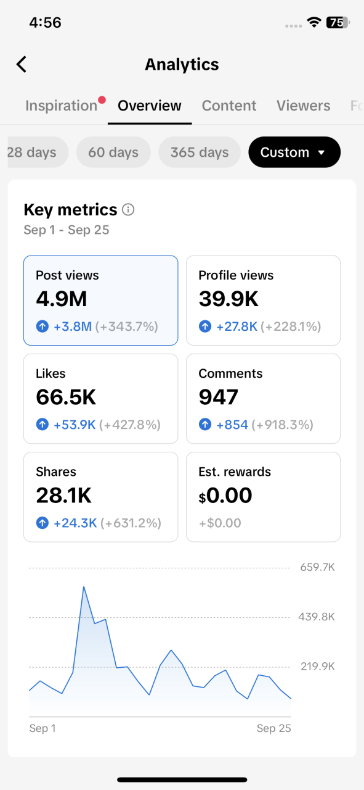The width and height of the screenshot is (364, 790).
Task: Tap the Sep 25 chart axis label
Action: [x=274, y=728]
